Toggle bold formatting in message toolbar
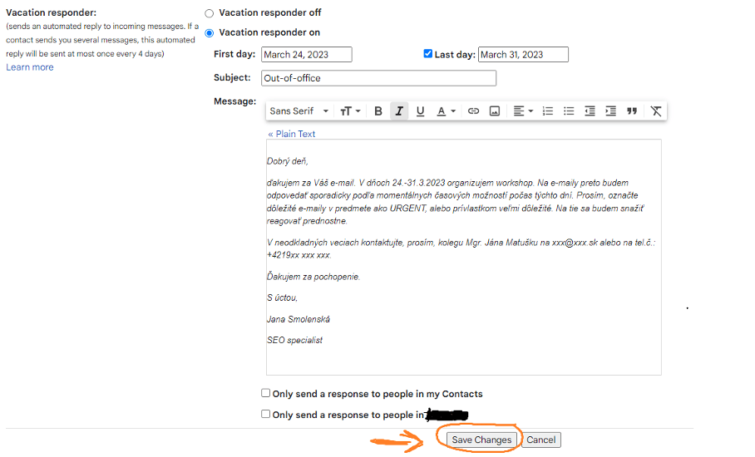Viewport: 755px width, 457px height. point(378,111)
